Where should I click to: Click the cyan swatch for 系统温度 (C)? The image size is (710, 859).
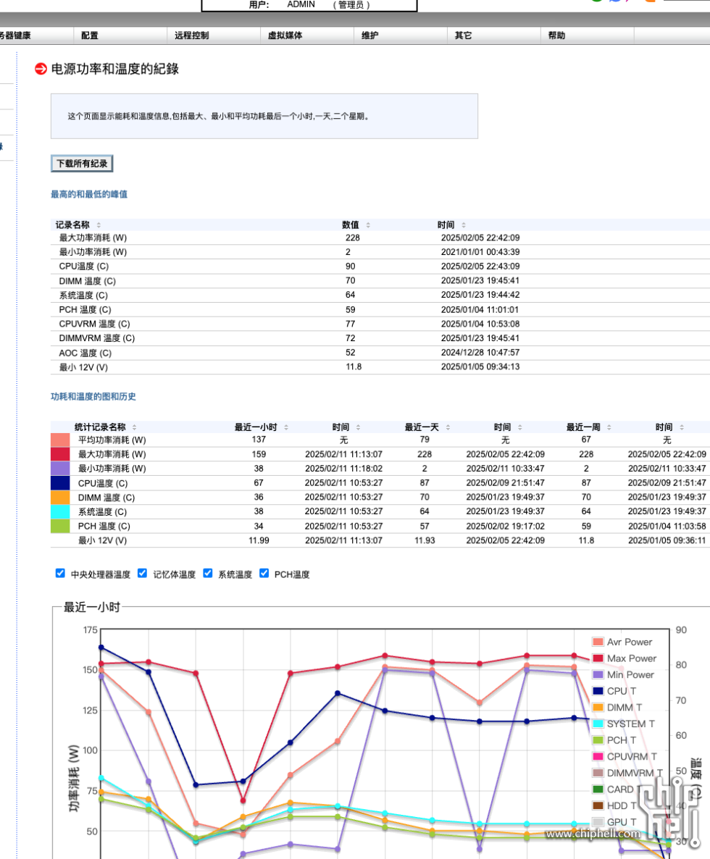[x=60, y=511]
